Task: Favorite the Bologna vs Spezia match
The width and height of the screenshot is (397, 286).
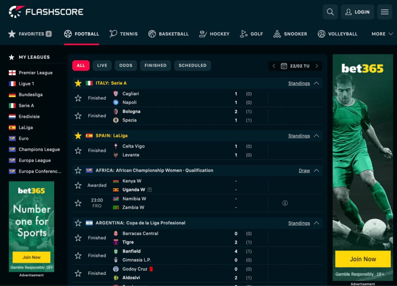Action: [78, 116]
